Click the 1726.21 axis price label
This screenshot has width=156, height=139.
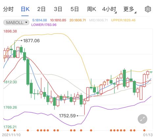point(10,127)
